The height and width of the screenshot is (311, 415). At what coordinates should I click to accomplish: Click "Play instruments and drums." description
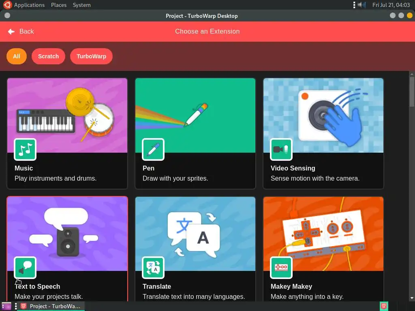[x=56, y=178]
